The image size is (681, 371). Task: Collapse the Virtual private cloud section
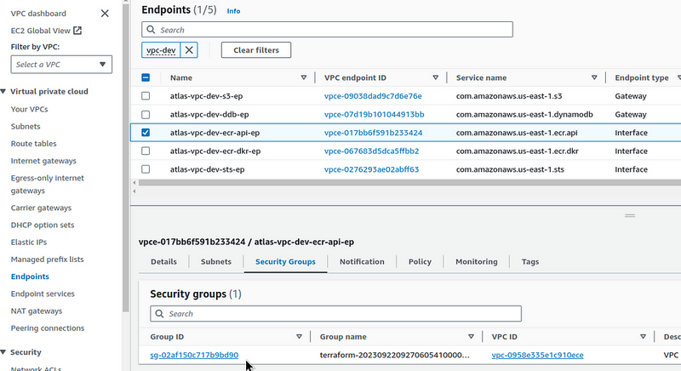pos(3,91)
